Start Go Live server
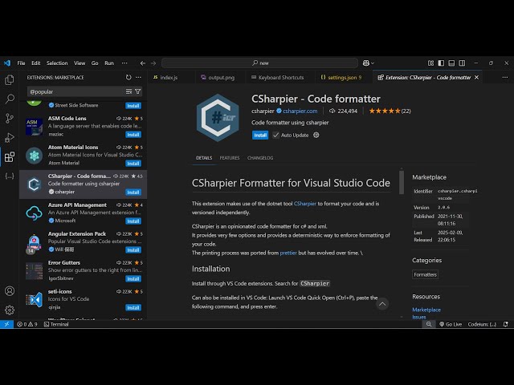This screenshot has width=514, height=385. coord(451,324)
